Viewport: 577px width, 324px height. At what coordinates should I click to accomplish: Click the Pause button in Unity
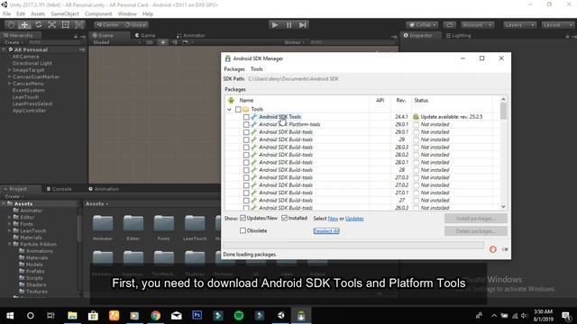click(x=288, y=25)
